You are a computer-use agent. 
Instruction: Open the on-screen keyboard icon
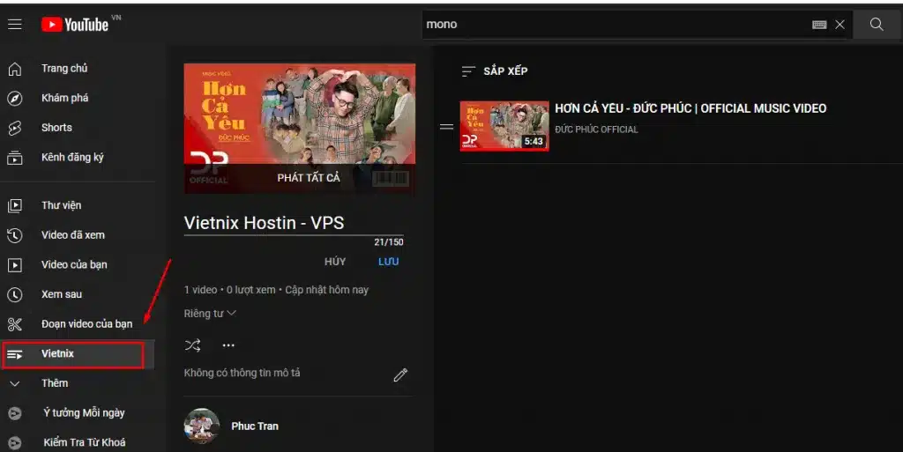pyautogui.click(x=819, y=25)
